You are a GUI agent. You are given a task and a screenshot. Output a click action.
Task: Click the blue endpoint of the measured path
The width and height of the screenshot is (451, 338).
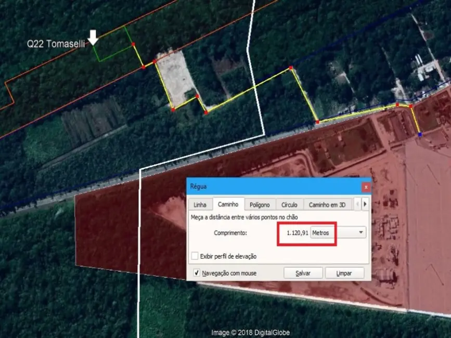pos(420,134)
